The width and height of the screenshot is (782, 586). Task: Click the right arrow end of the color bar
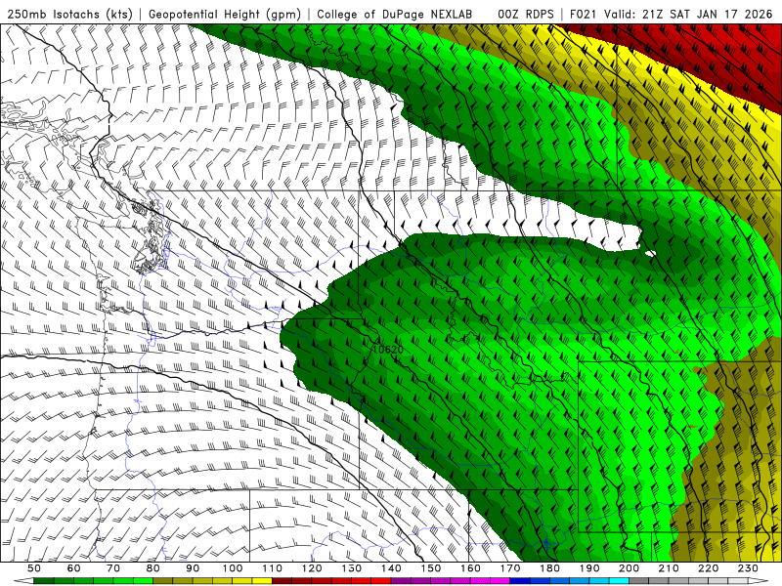[759, 581]
